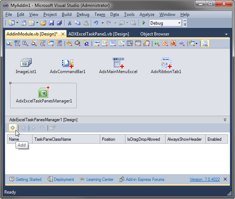235x199 pixels.
Task: Start debugging with the green play icon
Action: 144,23
